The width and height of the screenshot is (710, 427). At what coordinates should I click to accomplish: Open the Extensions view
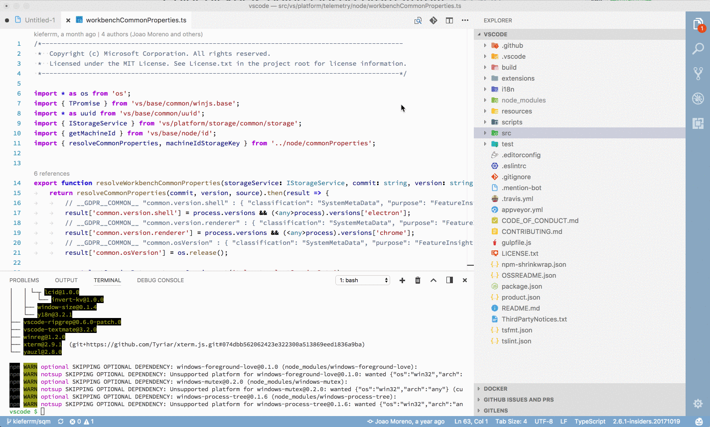698,123
